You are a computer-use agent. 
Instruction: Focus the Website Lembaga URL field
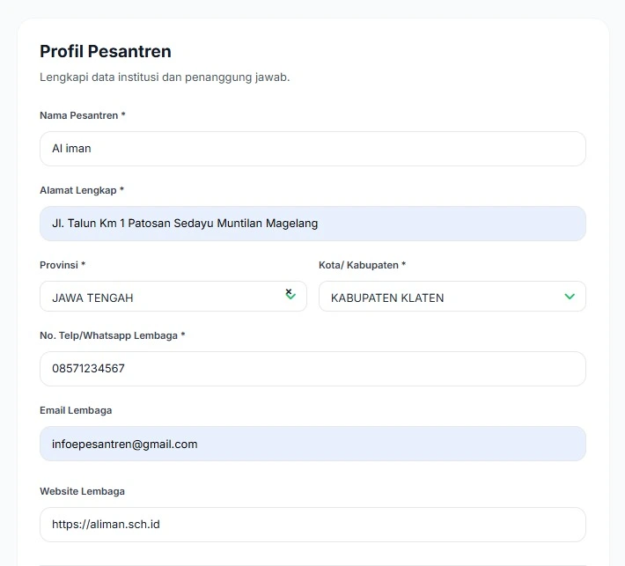312,525
